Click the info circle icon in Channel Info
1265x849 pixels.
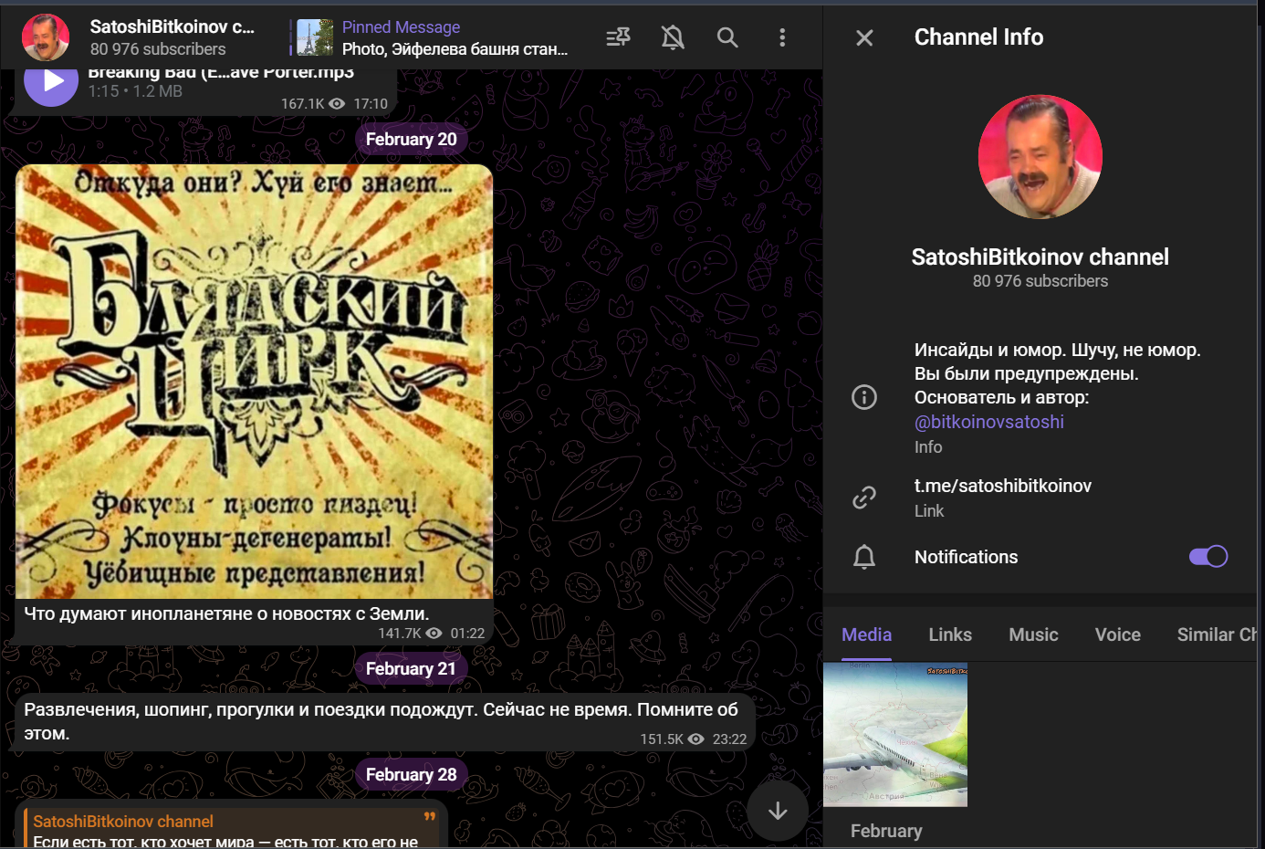coord(864,397)
